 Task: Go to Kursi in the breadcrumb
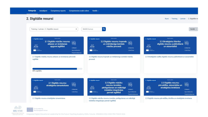pos(167,19)
